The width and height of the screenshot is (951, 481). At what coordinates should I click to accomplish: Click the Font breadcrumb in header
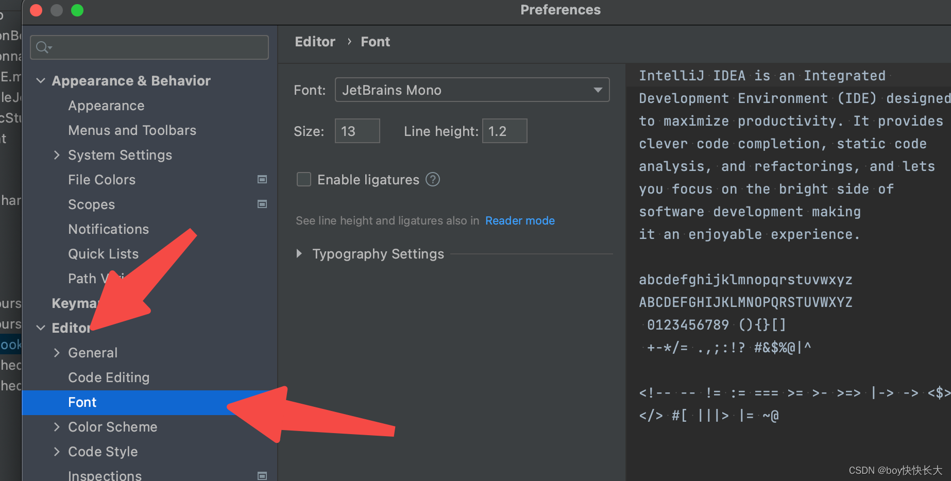[x=375, y=42]
